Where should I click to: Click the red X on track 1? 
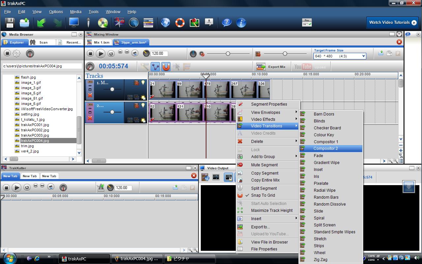coord(90,95)
